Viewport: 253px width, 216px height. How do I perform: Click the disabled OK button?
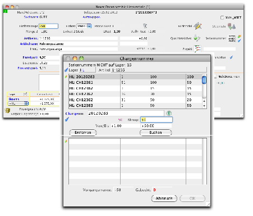click(x=192, y=199)
